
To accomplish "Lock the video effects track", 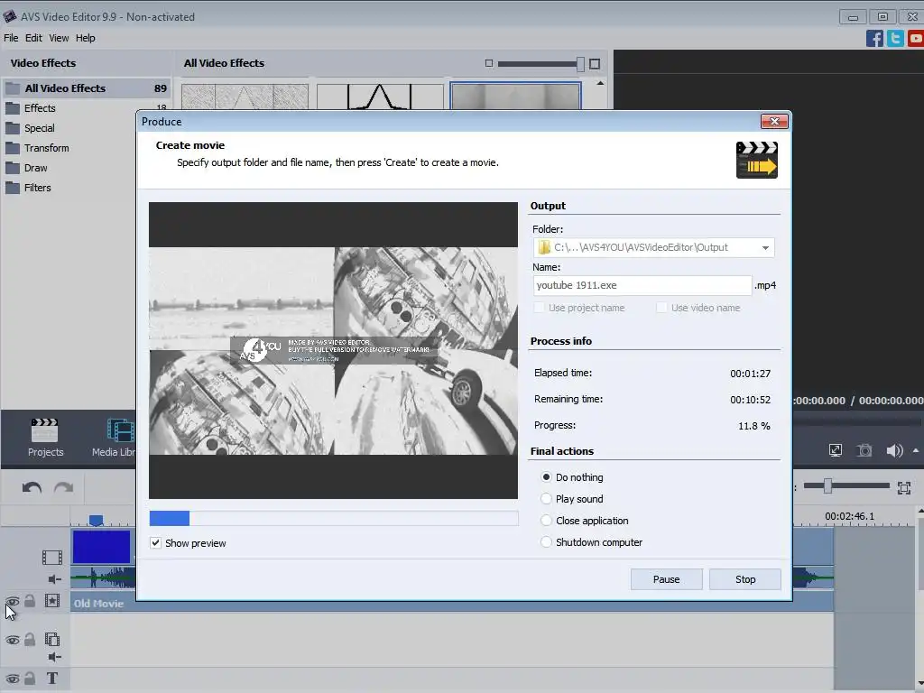I will click(30, 600).
